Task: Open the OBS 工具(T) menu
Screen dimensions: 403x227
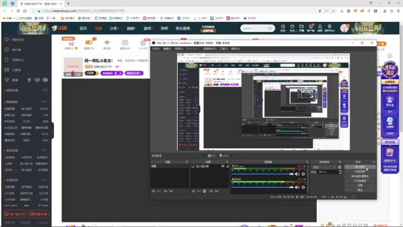Action: click(x=224, y=48)
